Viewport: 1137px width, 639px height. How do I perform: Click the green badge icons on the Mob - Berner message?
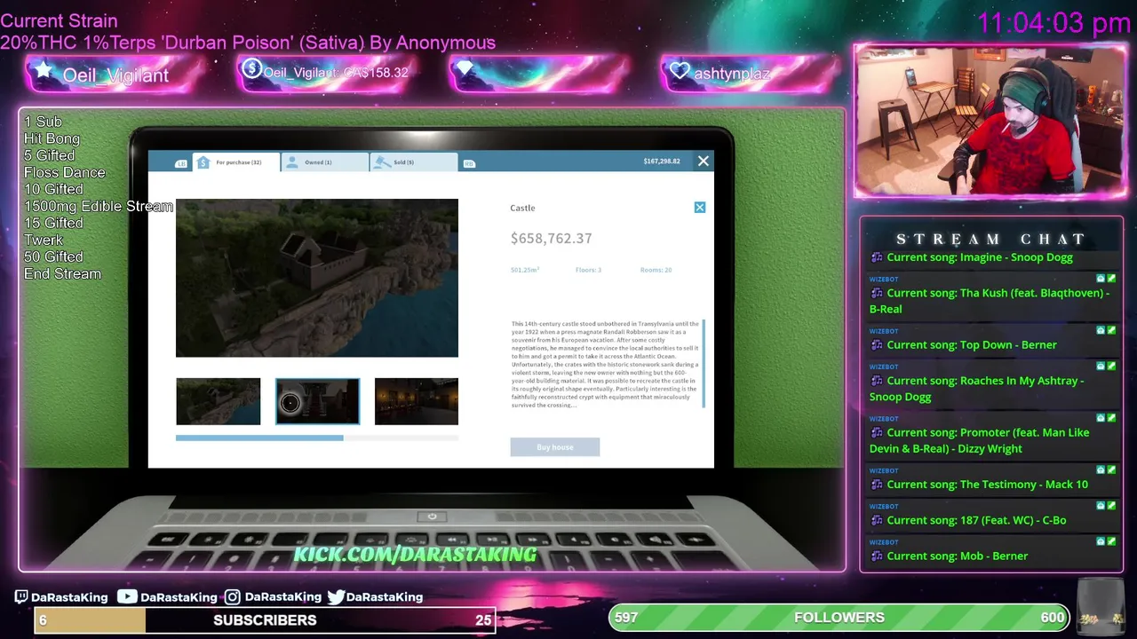pos(1106,541)
